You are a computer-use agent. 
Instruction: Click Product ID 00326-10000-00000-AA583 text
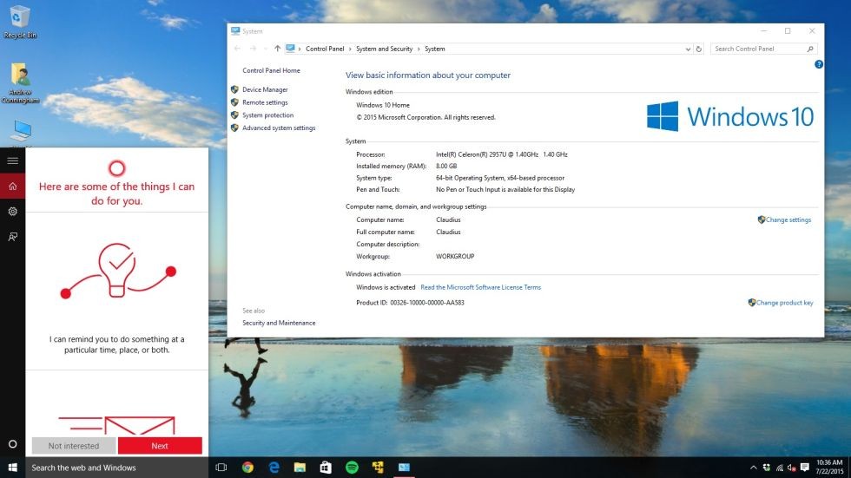coord(410,303)
